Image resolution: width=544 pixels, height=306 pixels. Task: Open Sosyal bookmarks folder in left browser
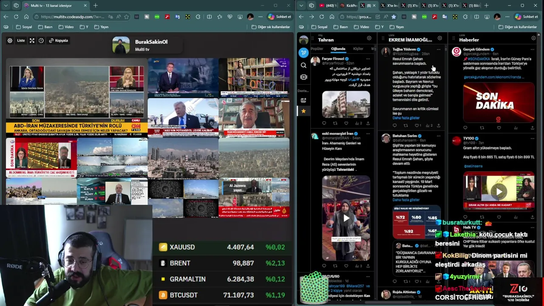tap(24, 27)
